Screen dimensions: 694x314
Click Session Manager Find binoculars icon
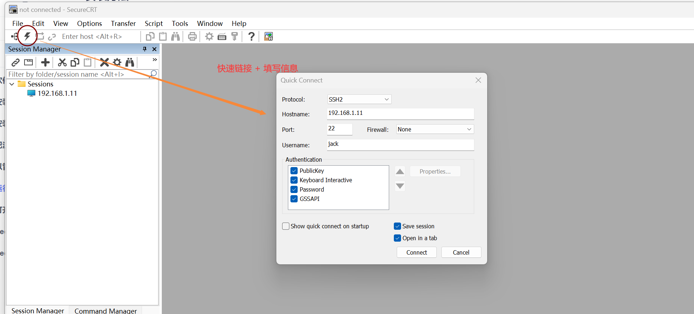pyautogui.click(x=130, y=63)
